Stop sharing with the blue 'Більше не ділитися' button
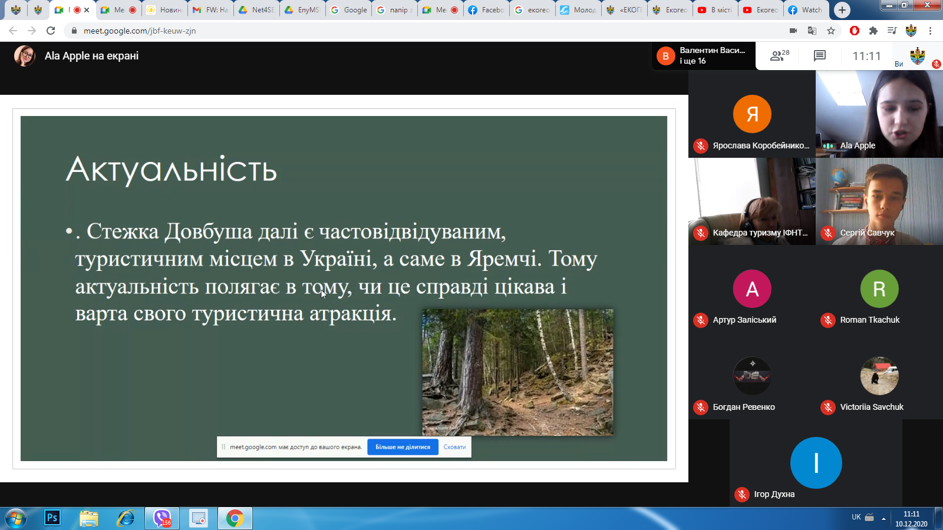Image resolution: width=943 pixels, height=530 pixels. 403,447
